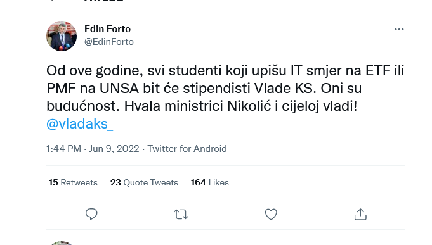The width and height of the screenshot is (432, 245).
Task: View the 23 Quote Tweets list
Action: click(144, 182)
